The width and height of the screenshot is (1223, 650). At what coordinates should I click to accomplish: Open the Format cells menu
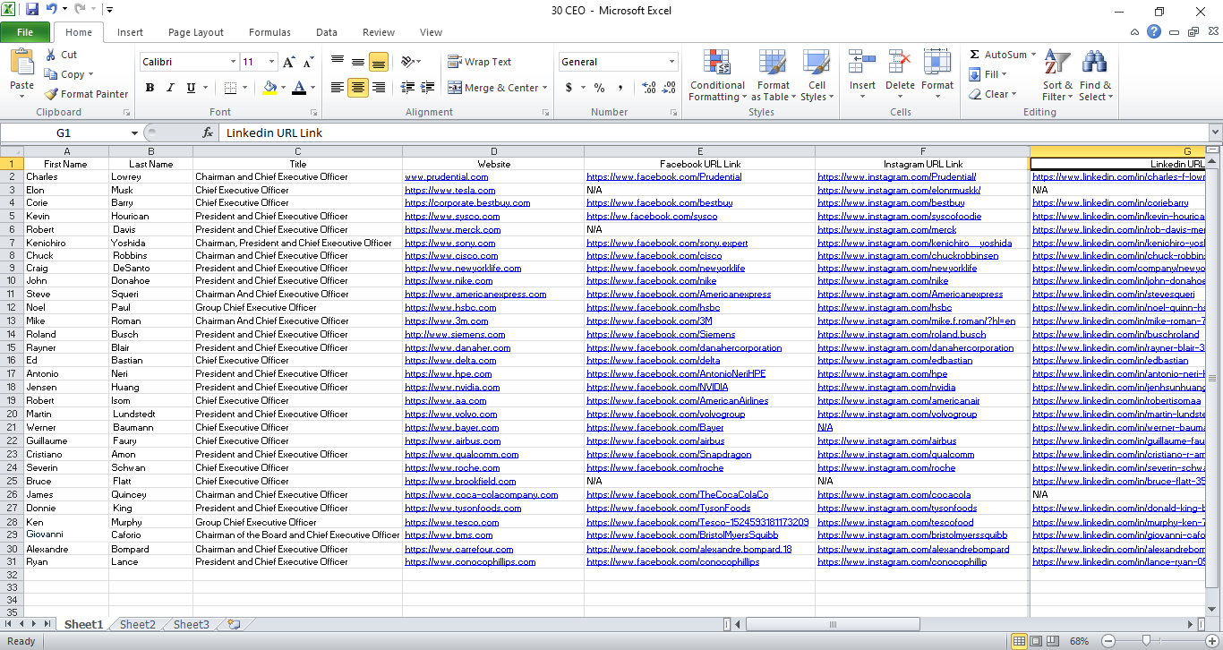[937, 75]
